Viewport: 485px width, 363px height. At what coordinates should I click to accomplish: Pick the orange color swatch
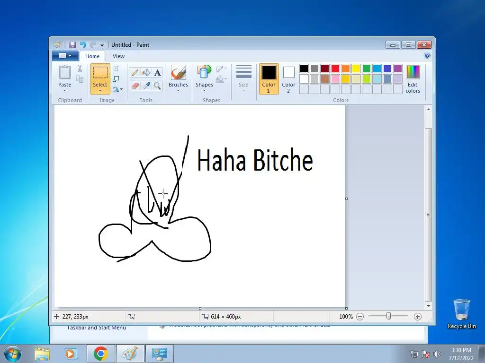346,69
